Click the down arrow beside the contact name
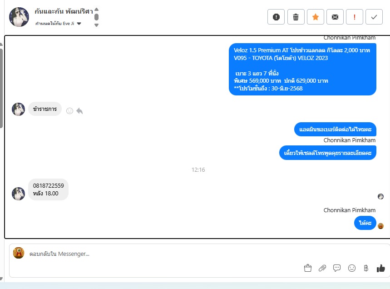390x289 pixels. coord(97,25)
